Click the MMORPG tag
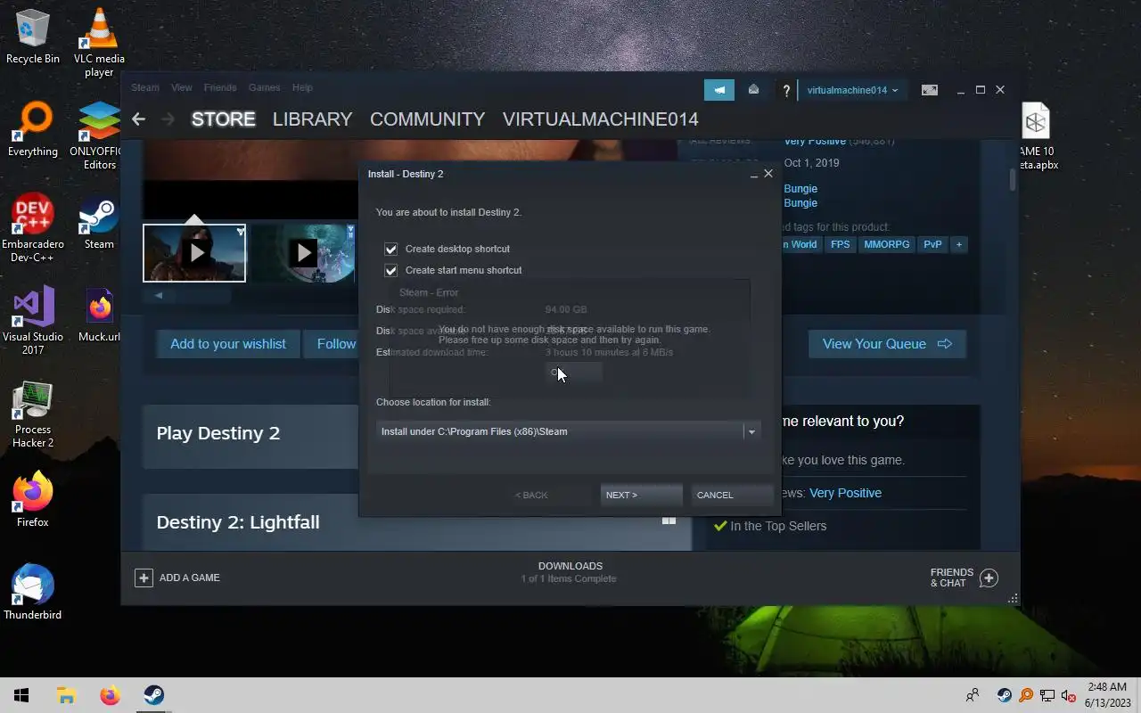Image resolution: width=1141 pixels, height=713 pixels. click(x=887, y=244)
